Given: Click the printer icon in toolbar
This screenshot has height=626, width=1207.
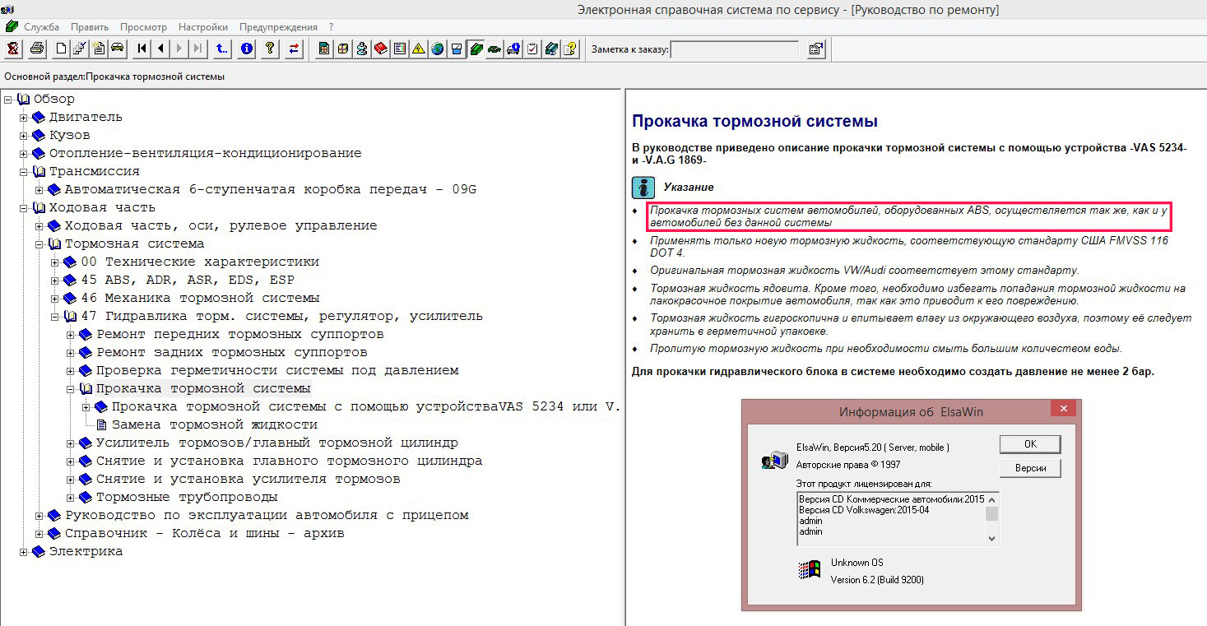Looking at the screenshot, I should coord(37,49).
